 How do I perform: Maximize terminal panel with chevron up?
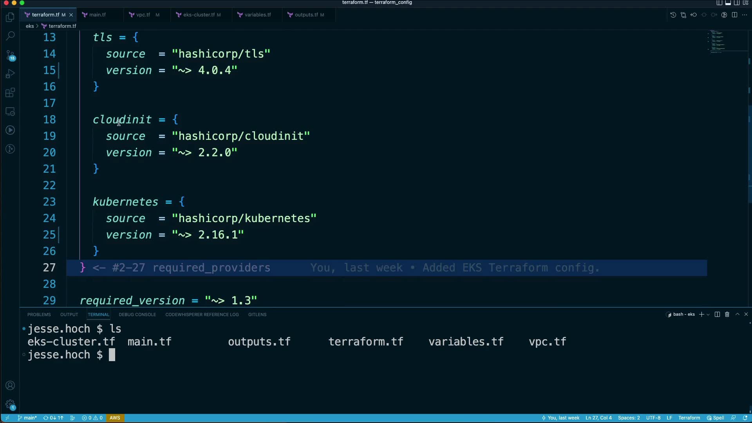tap(737, 315)
